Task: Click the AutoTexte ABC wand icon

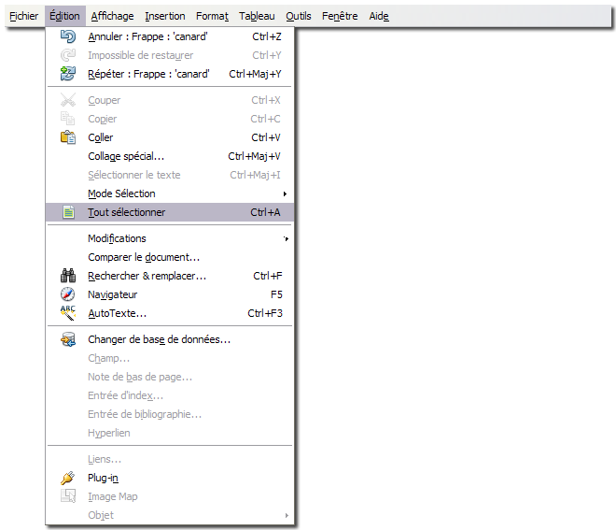Action: pyautogui.click(x=68, y=313)
